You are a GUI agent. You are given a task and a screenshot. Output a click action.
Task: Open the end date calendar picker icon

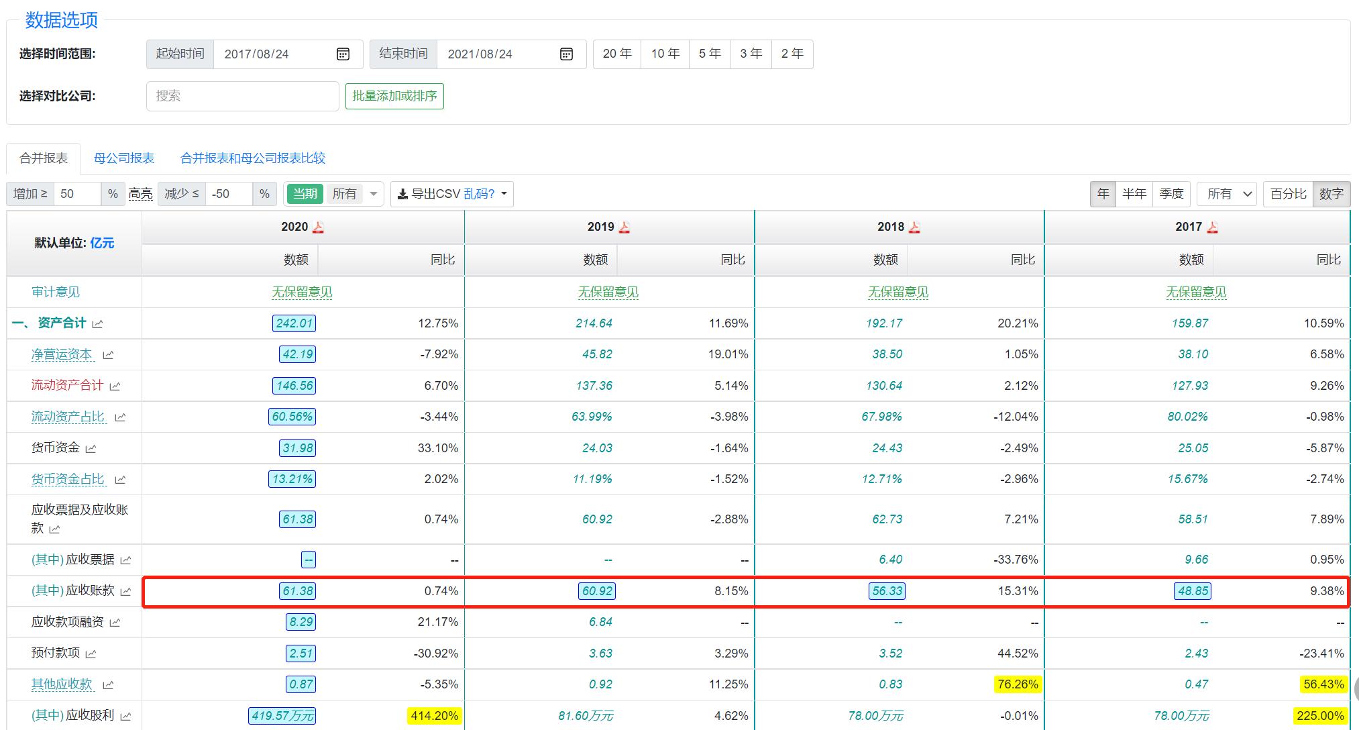point(566,54)
